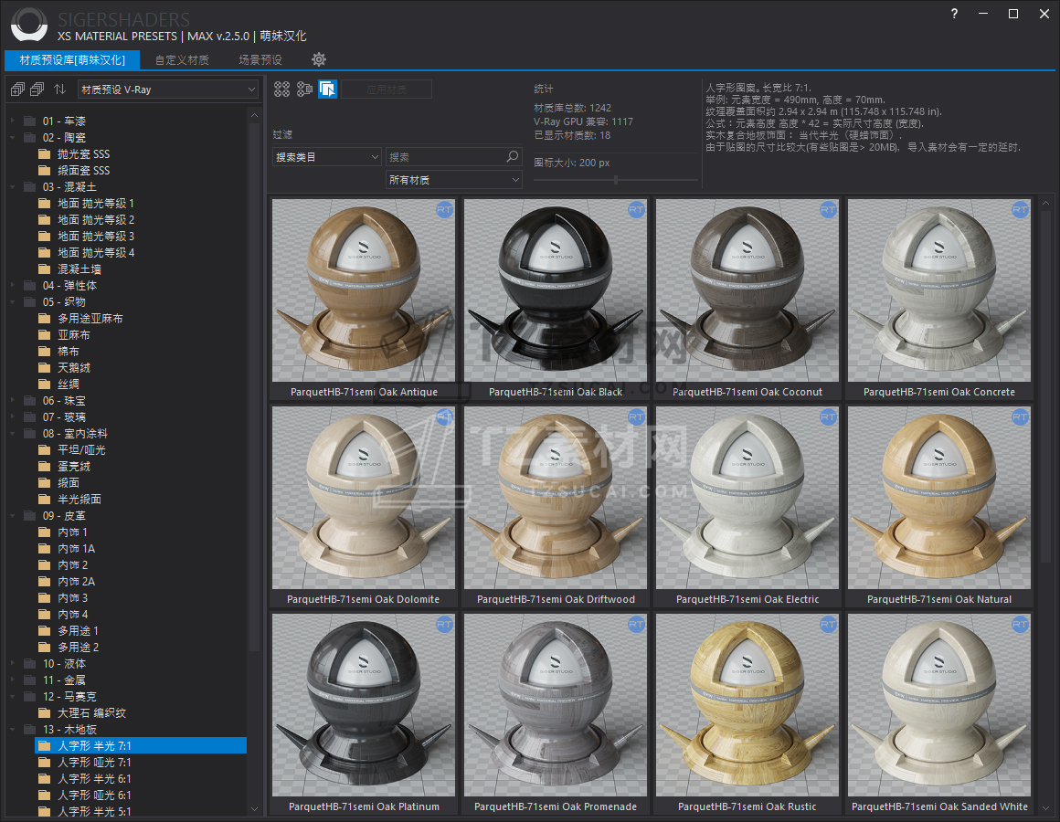Image resolution: width=1060 pixels, height=822 pixels.
Task: Toggle RT badge on Oak Antique thumbnail
Action: pos(444,210)
